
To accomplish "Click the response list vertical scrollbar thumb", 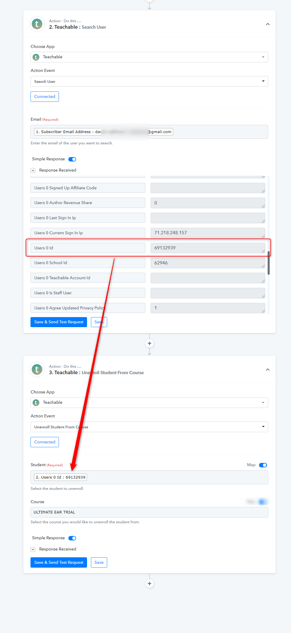I will [269, 263].
